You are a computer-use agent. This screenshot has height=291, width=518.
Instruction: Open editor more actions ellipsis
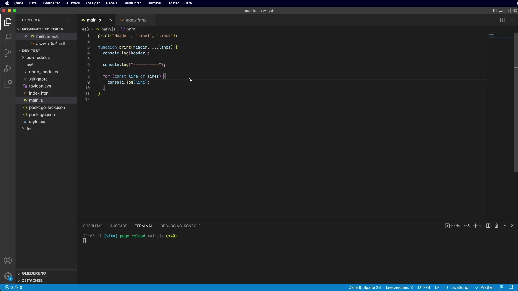click(x=511, y=20)
